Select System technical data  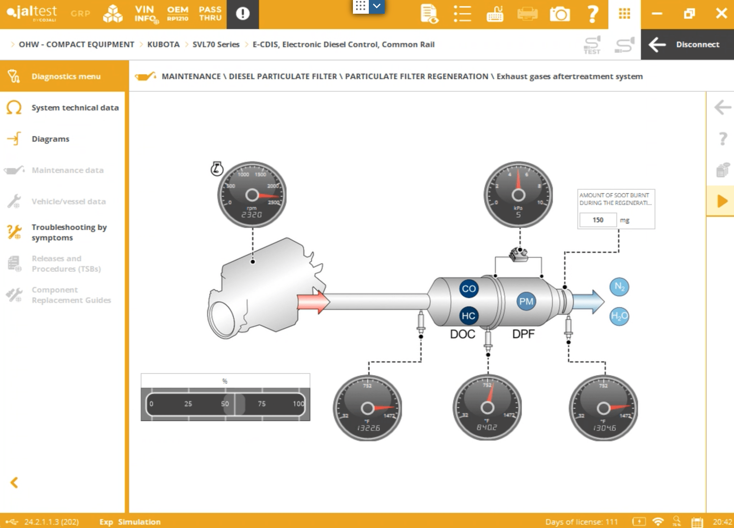[x=75, y=107]
